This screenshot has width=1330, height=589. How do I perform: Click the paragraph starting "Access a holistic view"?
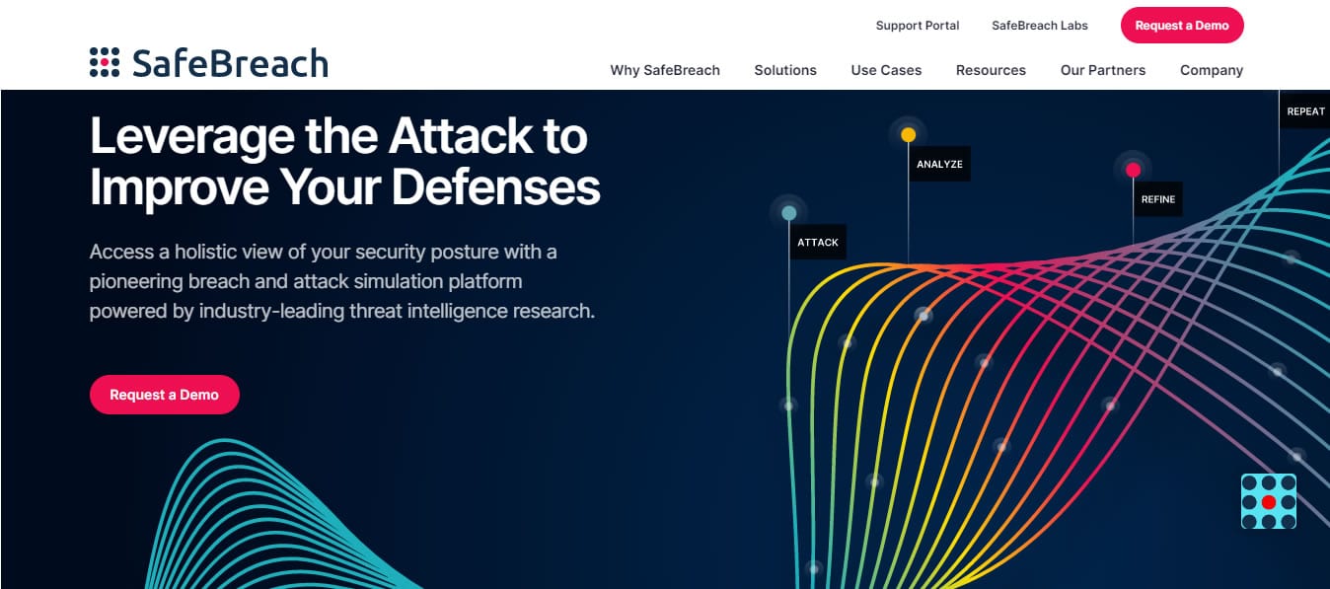[x=342, y=281]
